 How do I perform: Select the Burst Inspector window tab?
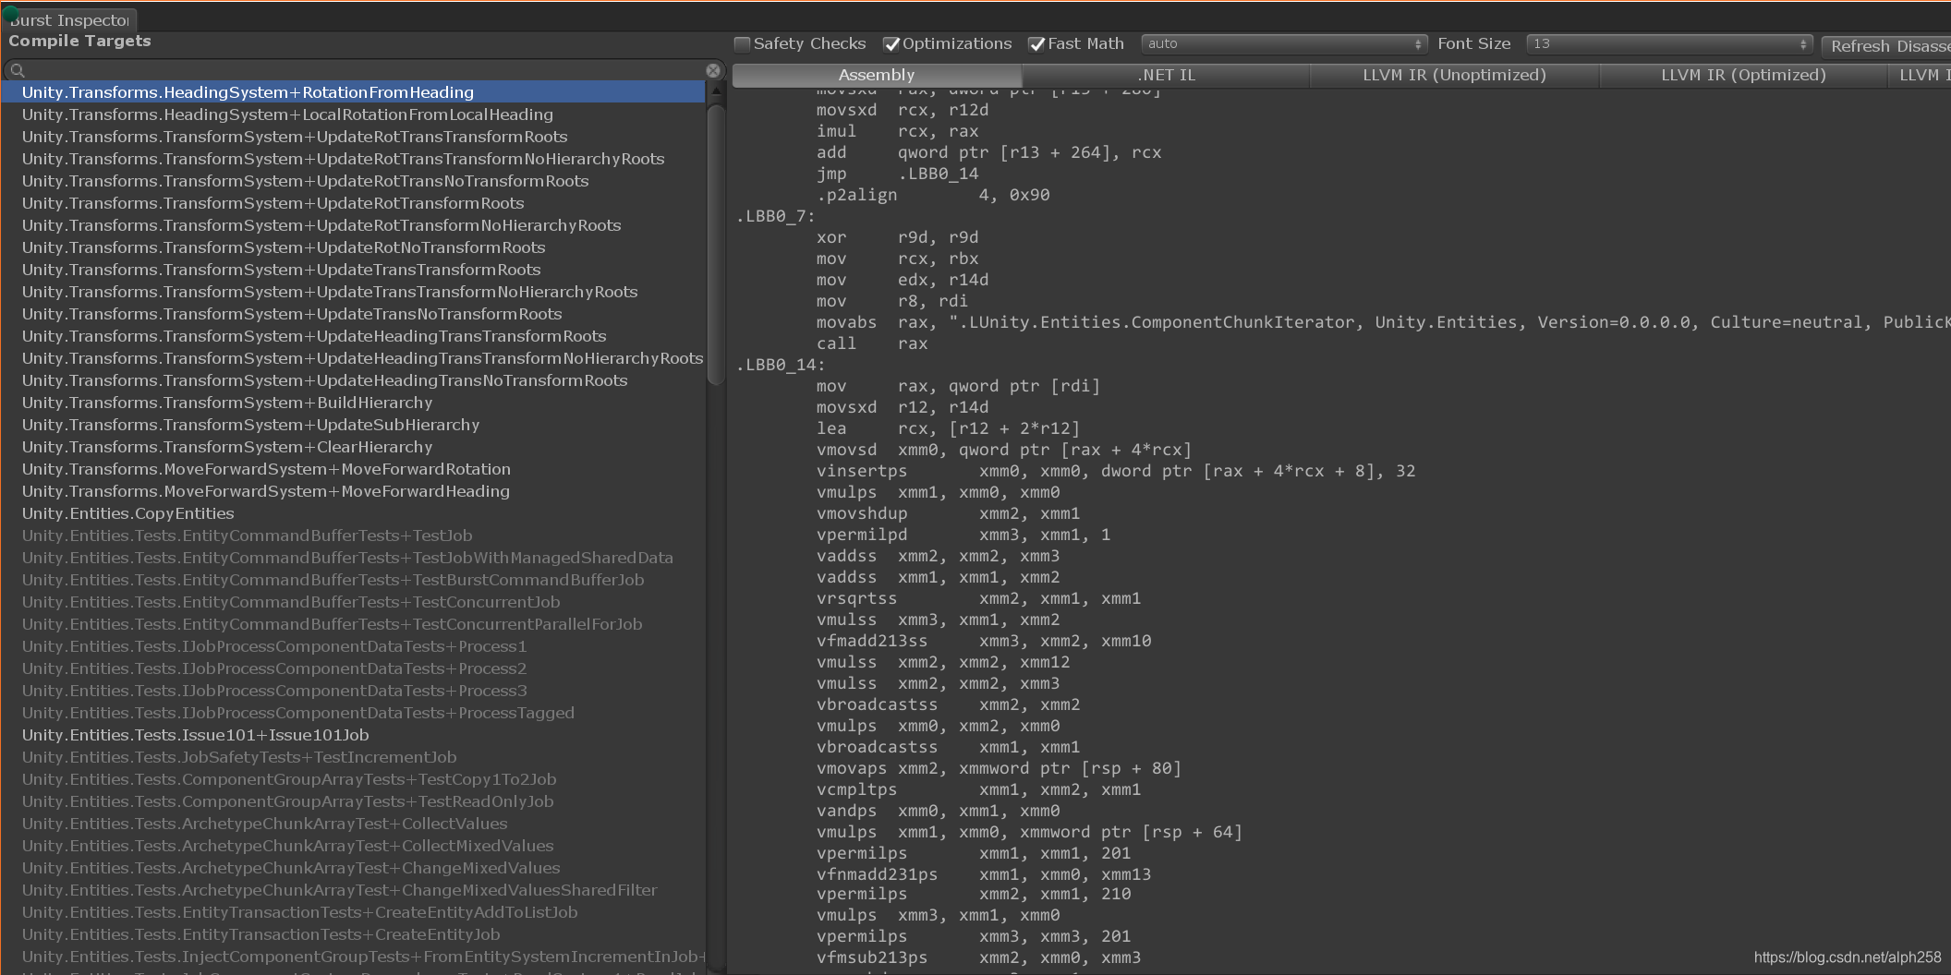click(69, 20)
